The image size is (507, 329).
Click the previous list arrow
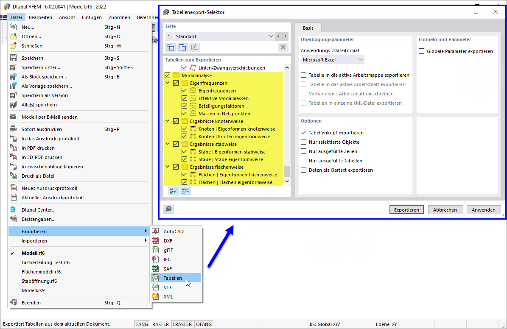click(x=278, y=36)
